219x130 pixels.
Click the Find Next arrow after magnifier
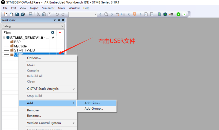[112, 14]
